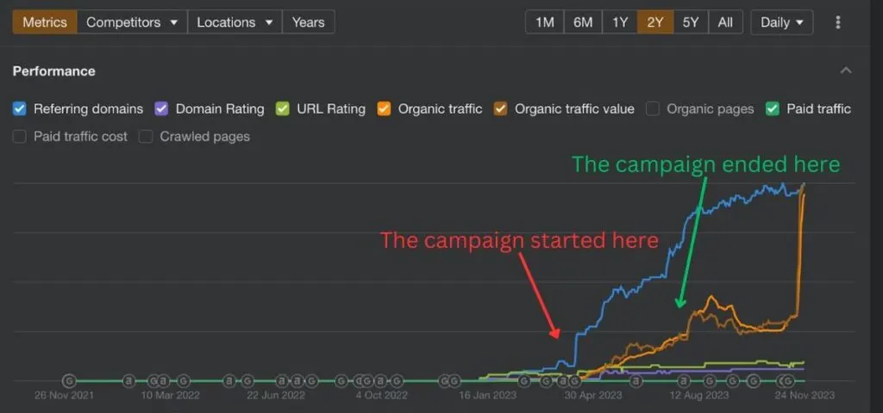883x413 pixels.
Task: Click the lone 'a' marker between 30 Apr and 12 Aug 2023
Action: click(636, 381)
